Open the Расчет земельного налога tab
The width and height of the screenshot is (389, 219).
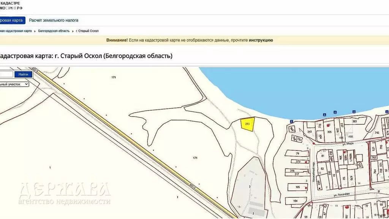(54, 21)
